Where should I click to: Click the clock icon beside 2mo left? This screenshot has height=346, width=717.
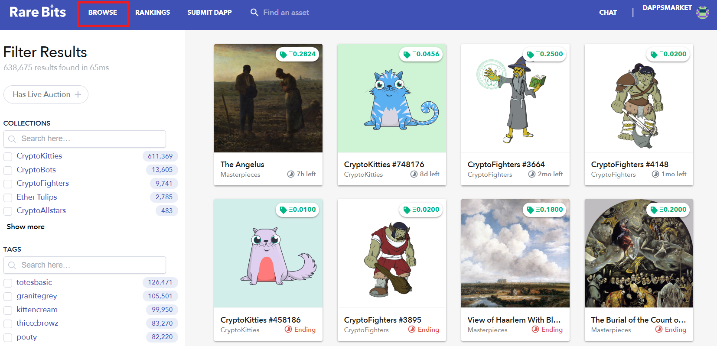pyautogui.click(x=532, y=174)
